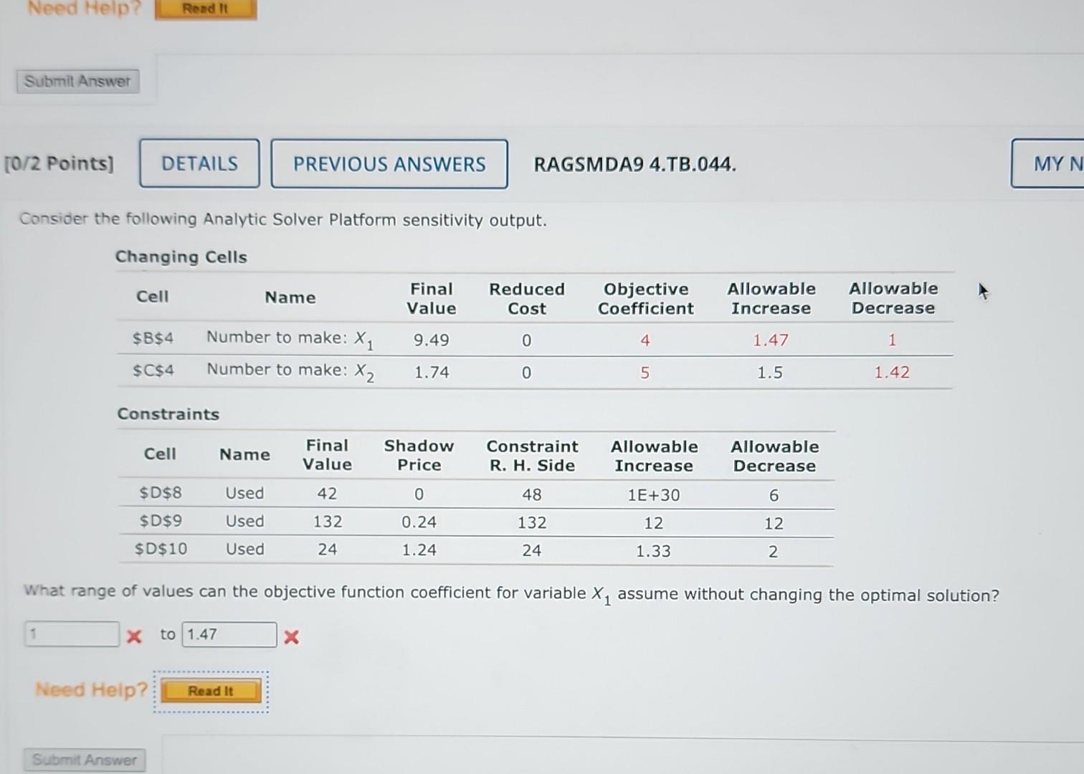Open the DETAILS panel

click(199, 163)
